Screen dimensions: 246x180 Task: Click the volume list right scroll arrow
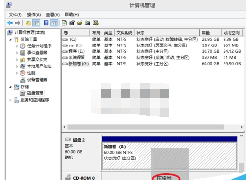click(242, 127)
